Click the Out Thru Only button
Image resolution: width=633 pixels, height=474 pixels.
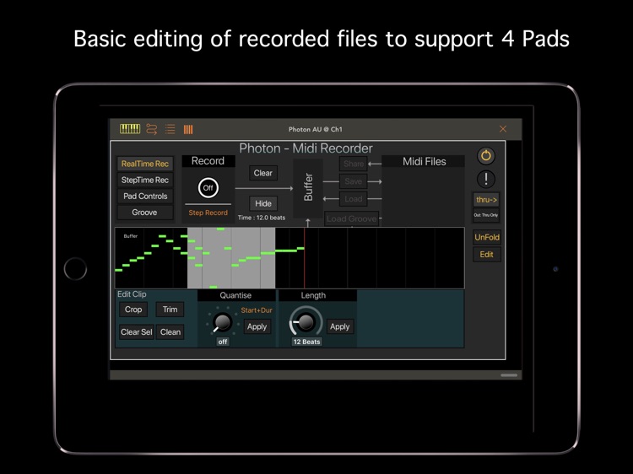(486, 215)
